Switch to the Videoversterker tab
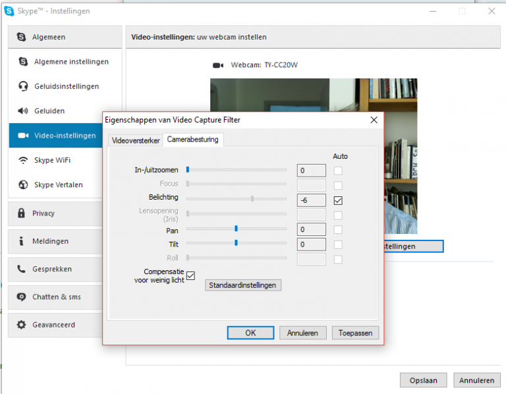The image size is (506, 394). (x=136, y=140)
